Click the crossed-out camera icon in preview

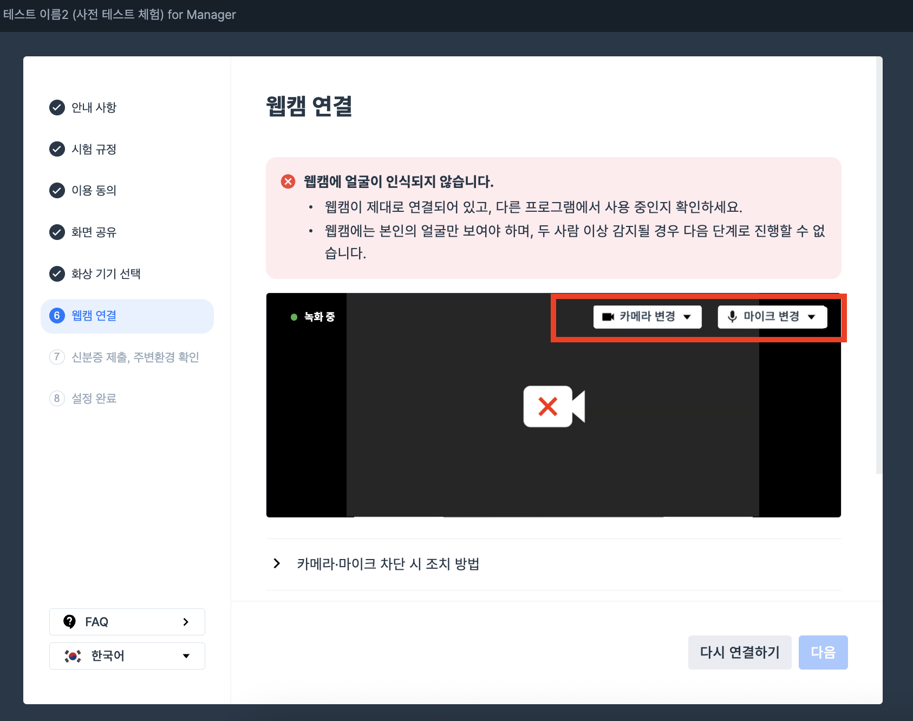point(553,406)
